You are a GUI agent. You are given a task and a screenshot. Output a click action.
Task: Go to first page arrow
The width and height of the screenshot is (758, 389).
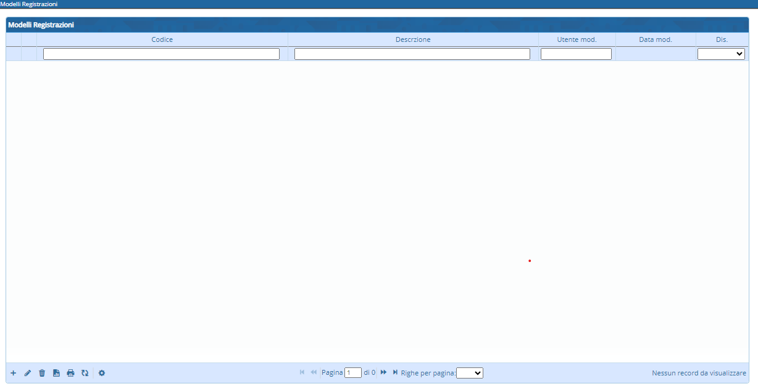pos(302,372)
